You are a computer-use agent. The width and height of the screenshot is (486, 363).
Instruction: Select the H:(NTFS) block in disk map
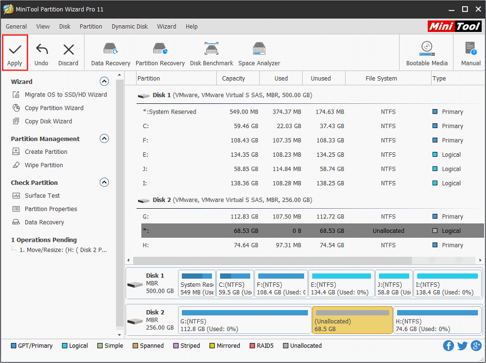(437, 320)
